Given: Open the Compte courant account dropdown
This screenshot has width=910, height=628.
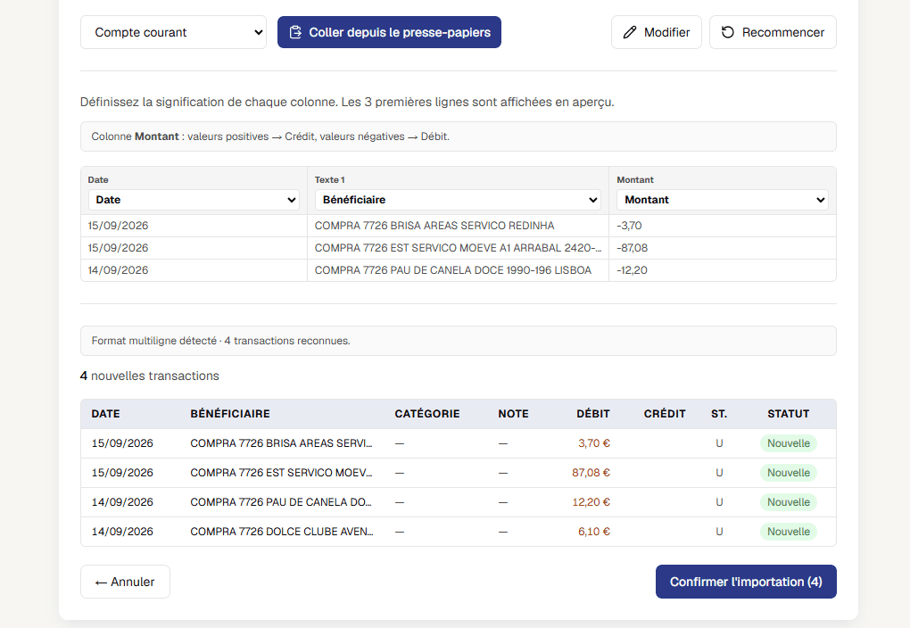Looking at the screenshot, I should 173,32.
